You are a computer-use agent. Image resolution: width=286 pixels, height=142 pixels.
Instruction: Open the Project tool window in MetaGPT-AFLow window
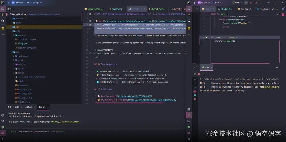pyautogui.click(x=3, y=9)
